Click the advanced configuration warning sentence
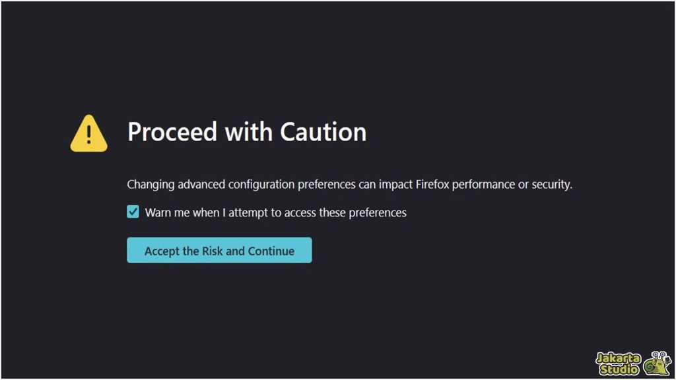This screenshot has height=380, width=676. point(349,185)
